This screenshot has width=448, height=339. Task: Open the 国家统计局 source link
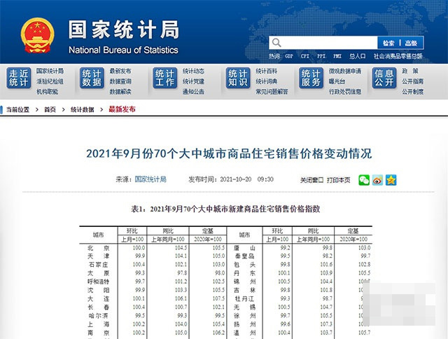pos(150,180)
